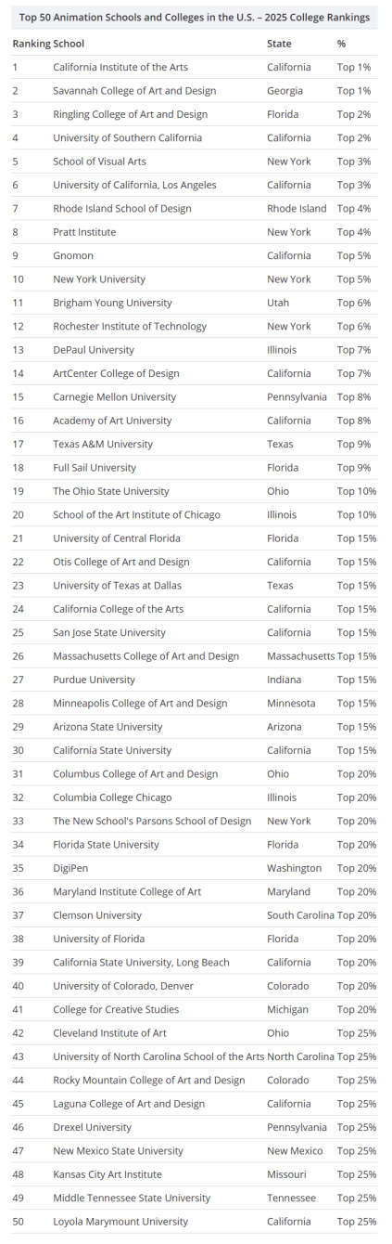The image size is (392, 1244).
Task: Open the Gnomon school entry
Action: [73, 255]
